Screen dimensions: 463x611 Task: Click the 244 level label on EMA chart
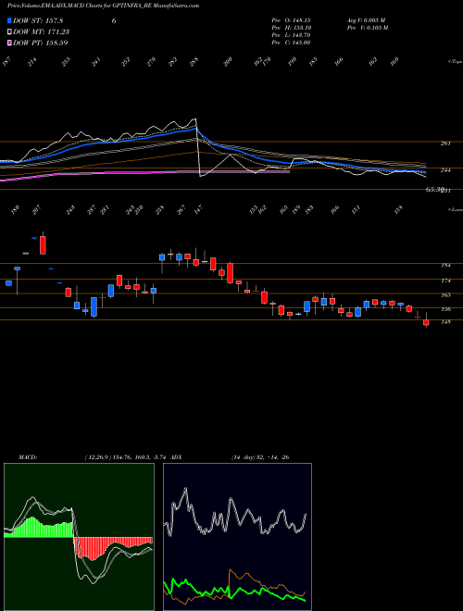445,170
